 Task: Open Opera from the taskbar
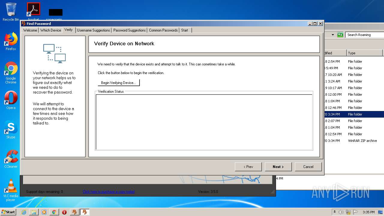coord(64,212)
